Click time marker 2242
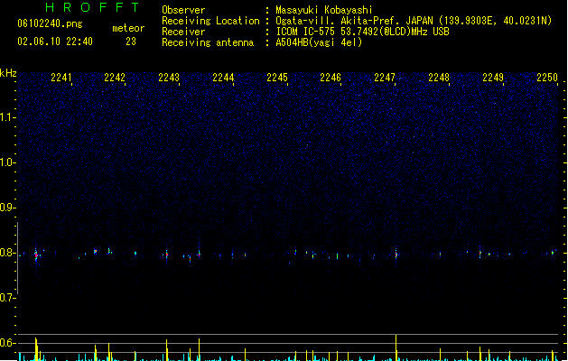 115,78
